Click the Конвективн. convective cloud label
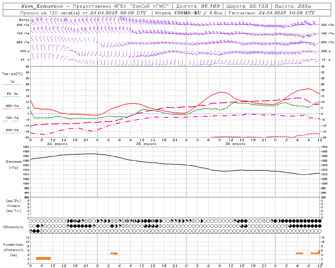The height and width of the screenshot is (268, 335). [14, 245]
